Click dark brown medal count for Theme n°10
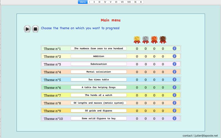 click(x=163, y=119)
